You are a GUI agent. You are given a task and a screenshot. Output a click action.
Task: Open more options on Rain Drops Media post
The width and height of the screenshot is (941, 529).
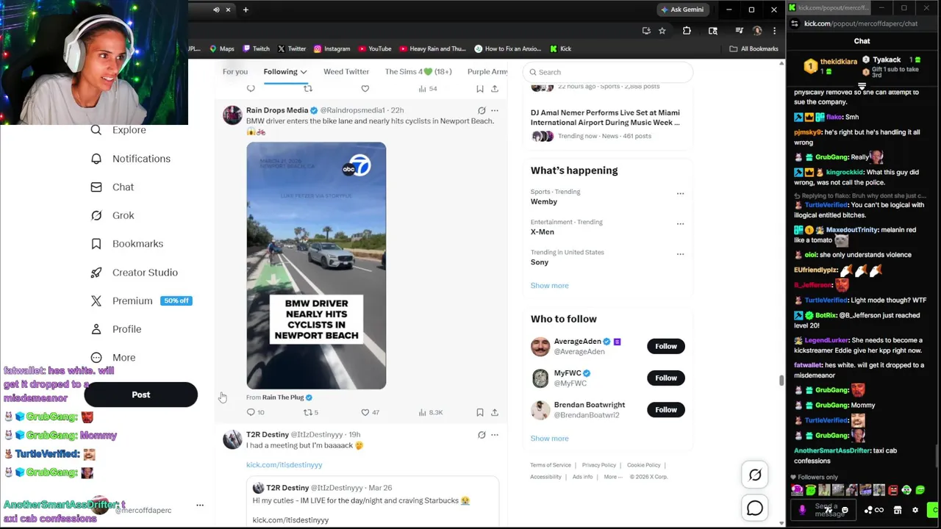coord(495,110)
